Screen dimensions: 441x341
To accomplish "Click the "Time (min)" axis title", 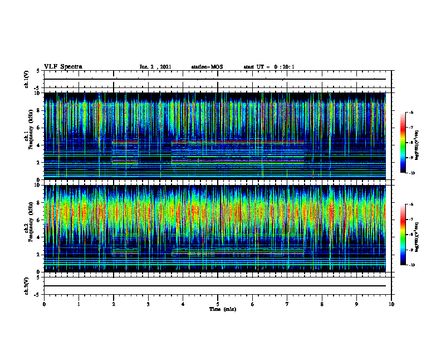I will coord(223,309).
